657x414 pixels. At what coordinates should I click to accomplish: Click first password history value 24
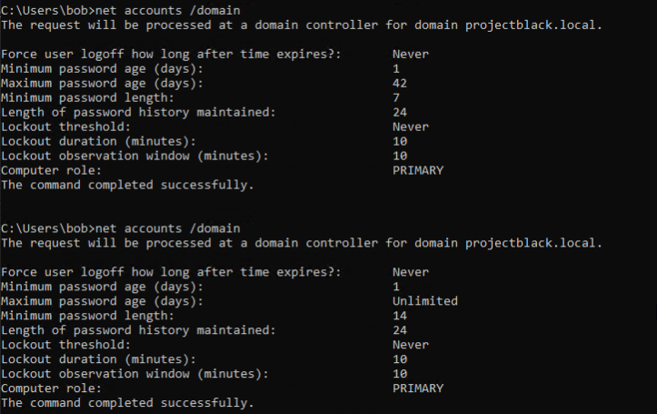[x=400, y=113]
